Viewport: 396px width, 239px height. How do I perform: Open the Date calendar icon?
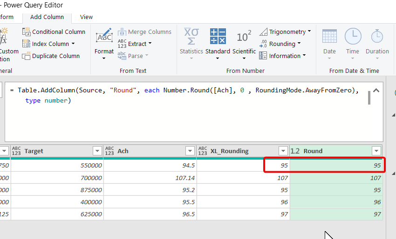tap(329, 37)
